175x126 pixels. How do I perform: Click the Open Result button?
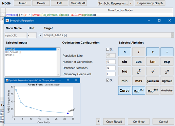(114, 121)
